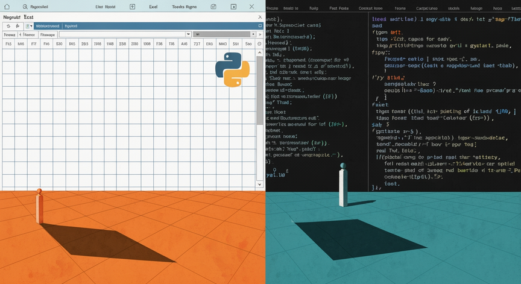Select column header 530
Viewport: 521px width, 284px height.
point(59,44)
